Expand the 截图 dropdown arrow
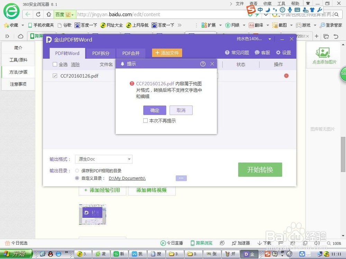Screen dimensions: 346x259 click(x=291, y=25)
